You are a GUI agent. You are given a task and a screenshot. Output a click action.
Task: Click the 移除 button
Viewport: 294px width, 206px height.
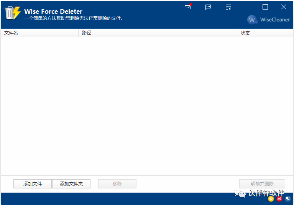(x=117, y=184)
